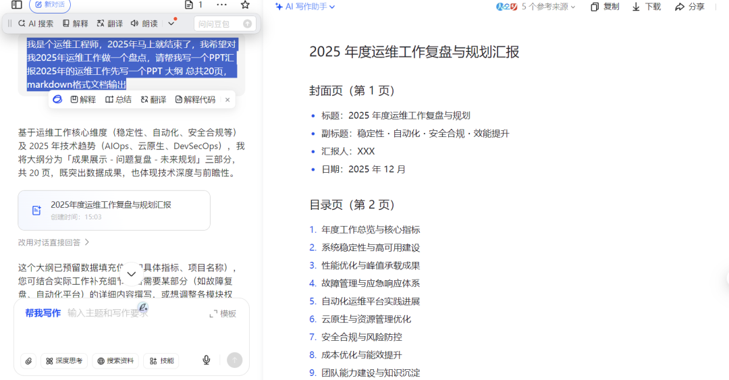Click AI 搜索 in floating toolbar
Screen dimensions: 729x380
click(36, 24)
